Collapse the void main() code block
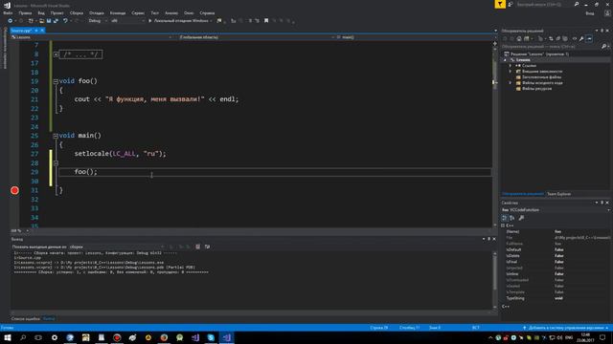The height and width of the screenshot is (344, 613). pos(56,136)
